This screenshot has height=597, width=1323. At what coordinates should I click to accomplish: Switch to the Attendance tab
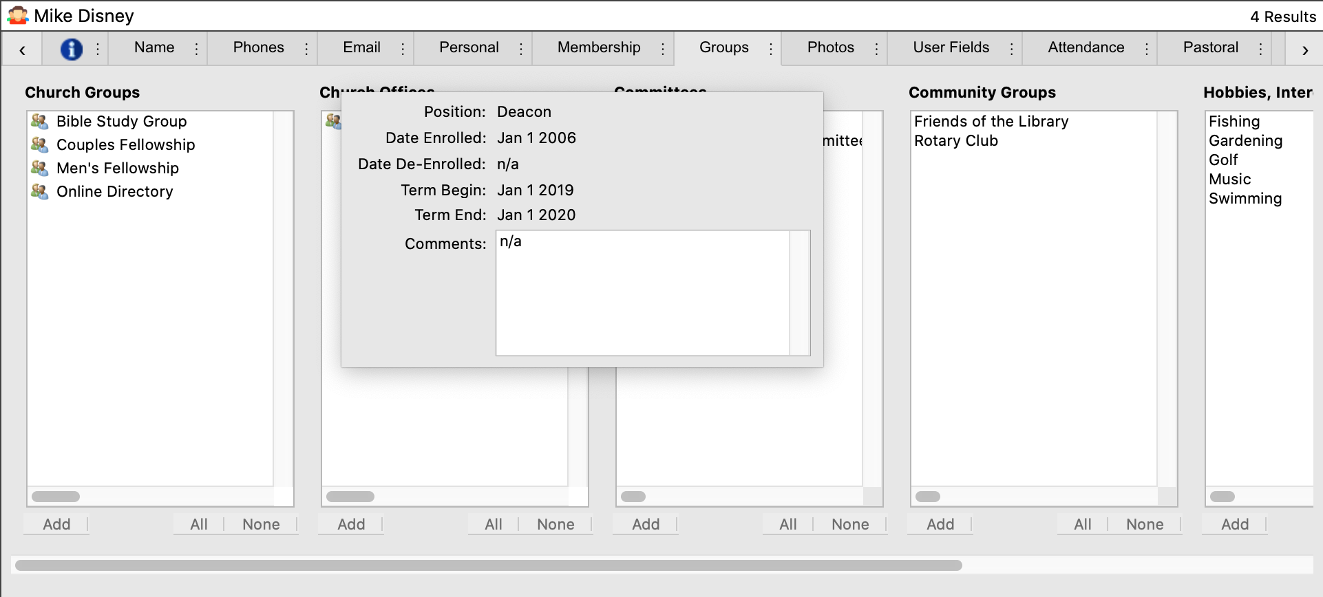pyautogui.click(x=1086, y=47)
